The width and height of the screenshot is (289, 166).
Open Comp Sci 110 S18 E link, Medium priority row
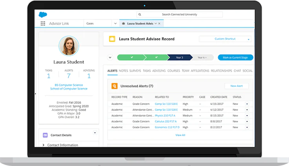pyautogui.click(x=166, y=110)
